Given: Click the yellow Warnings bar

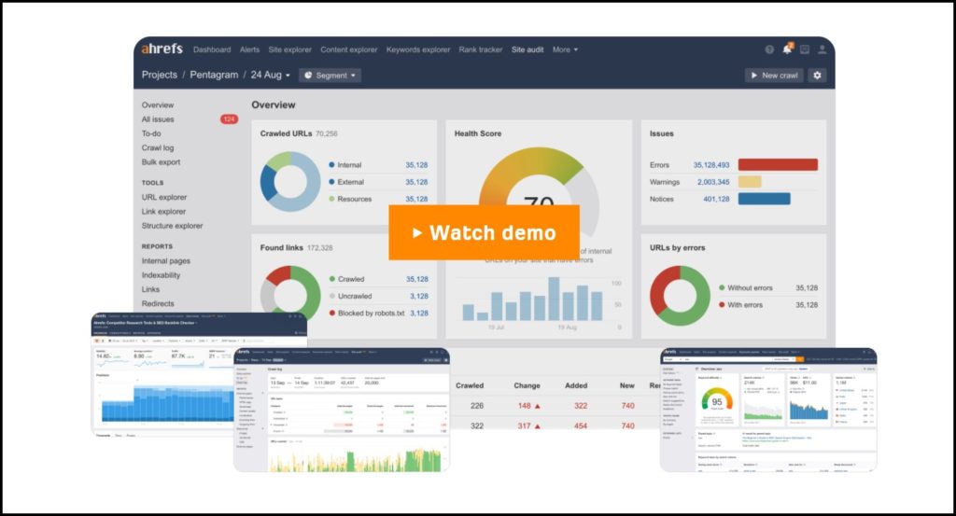Looking at the screenshot, I should (x=750, y=182).
